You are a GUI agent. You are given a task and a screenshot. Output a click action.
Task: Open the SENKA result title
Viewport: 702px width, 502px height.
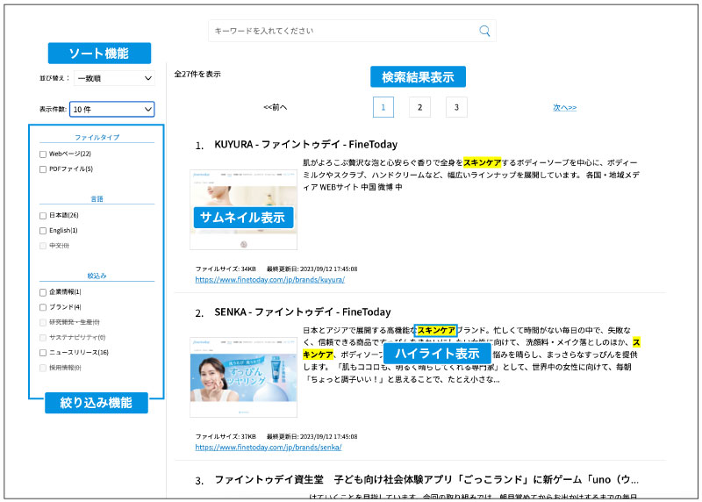click(303, 312)
